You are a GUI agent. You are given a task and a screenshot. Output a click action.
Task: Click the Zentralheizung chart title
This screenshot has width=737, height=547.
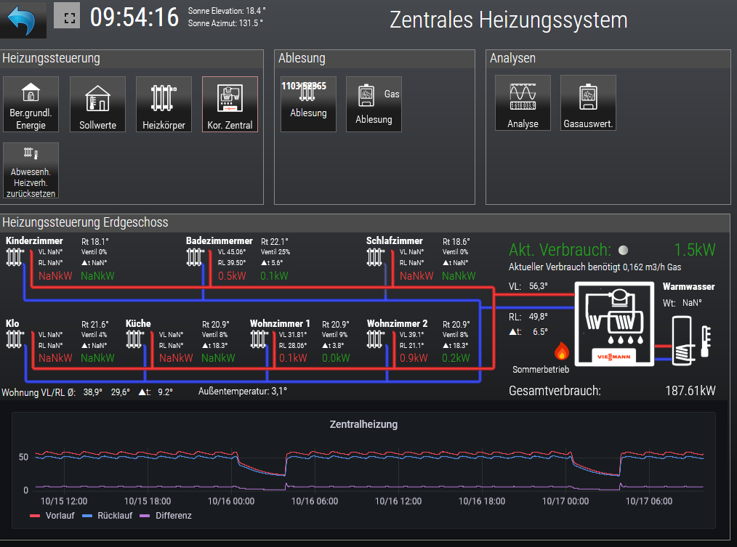click(x=363, y=424)
